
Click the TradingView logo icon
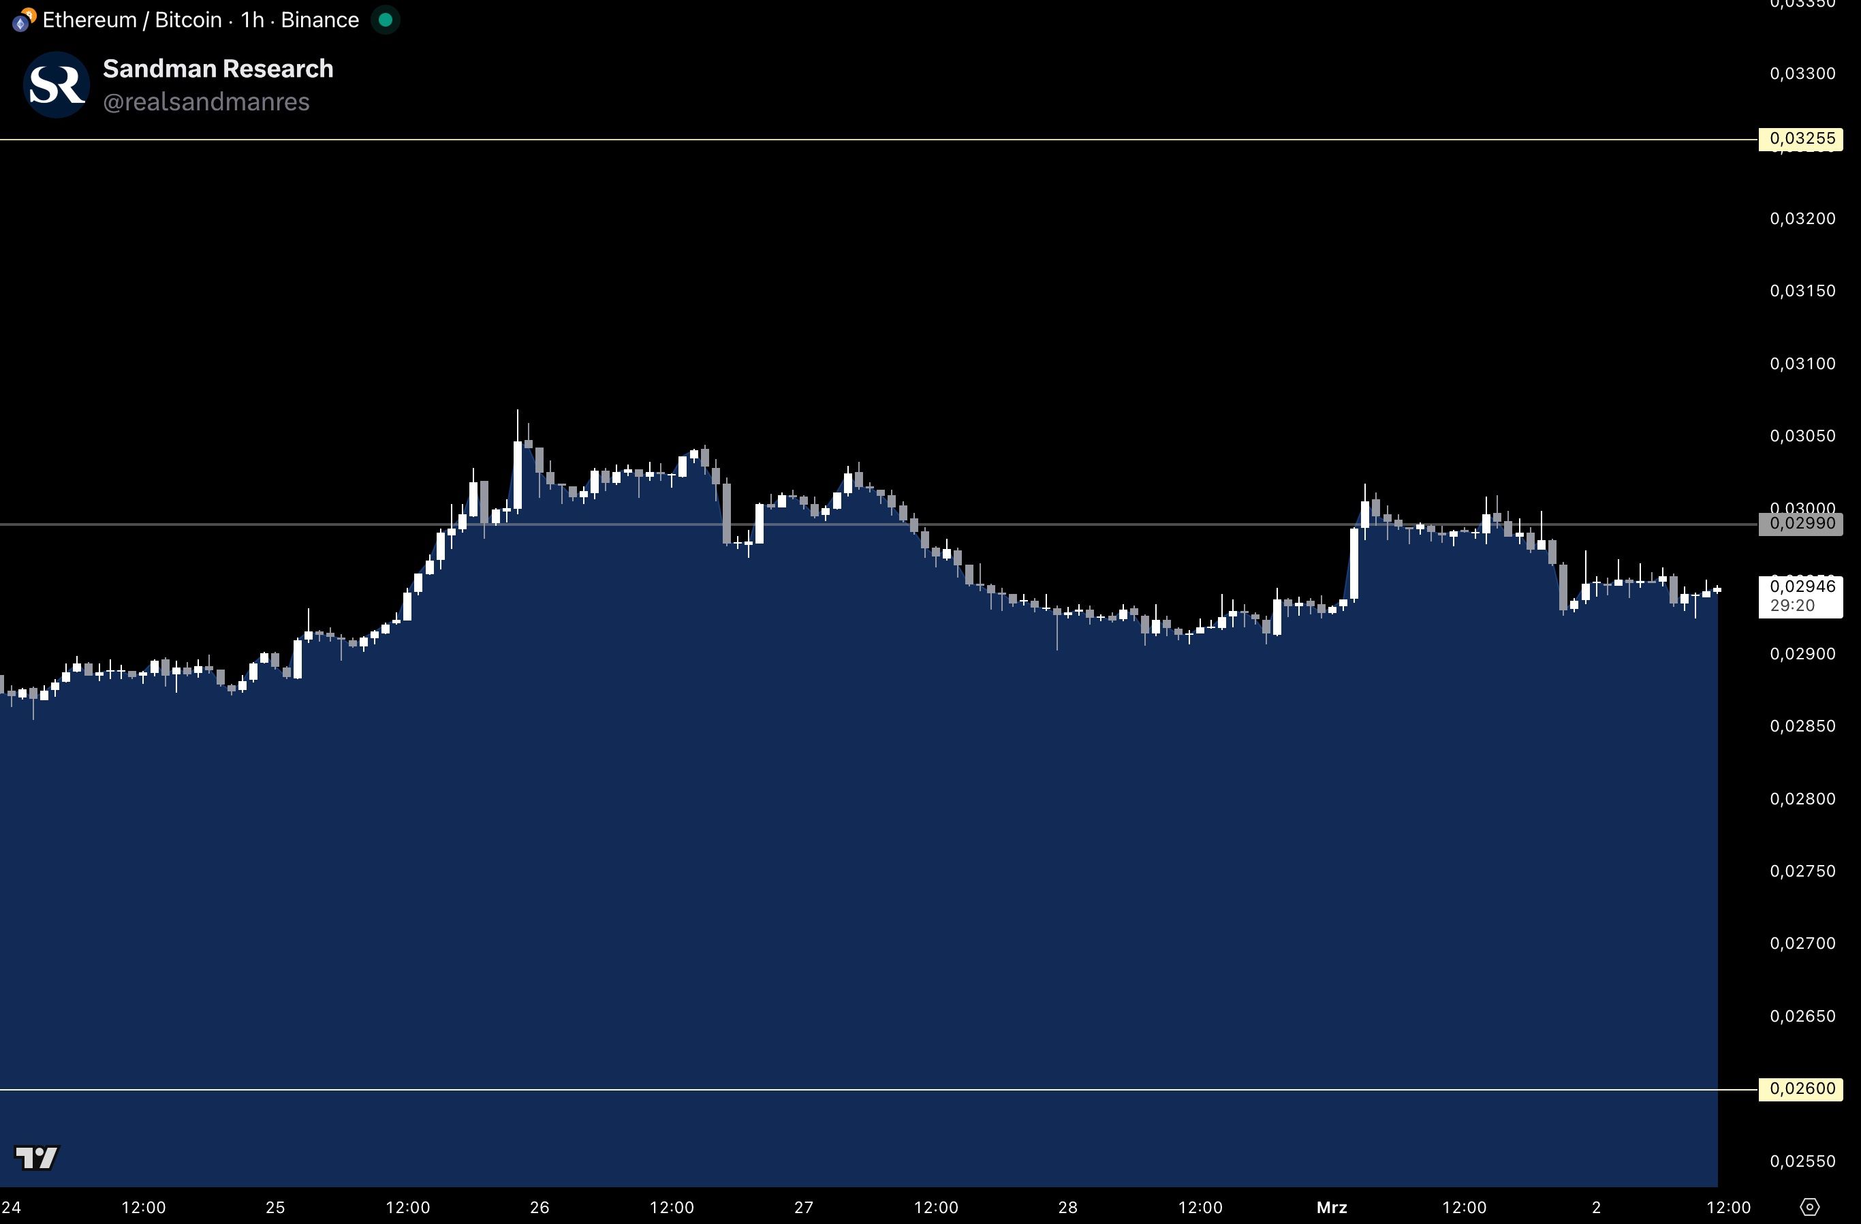point(37,1157)
